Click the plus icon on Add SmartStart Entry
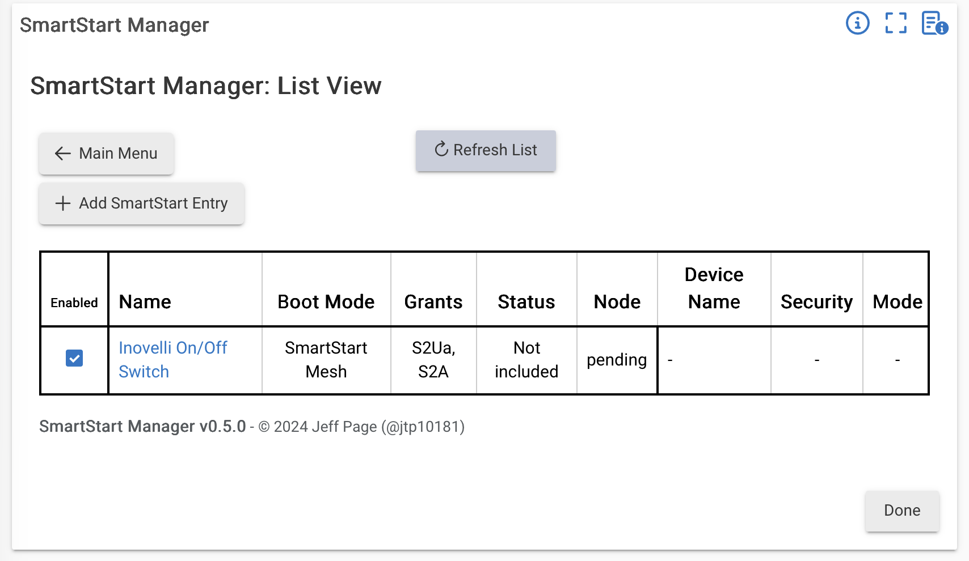 (62, 203)
